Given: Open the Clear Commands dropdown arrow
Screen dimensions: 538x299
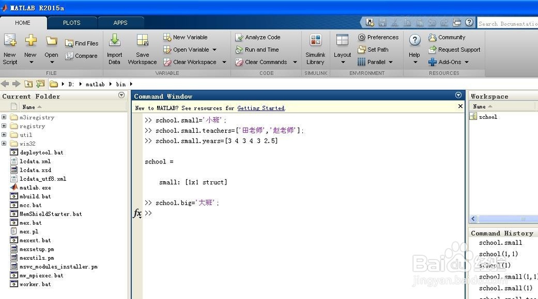Looking at the screenshot, I should coord(295,62).
